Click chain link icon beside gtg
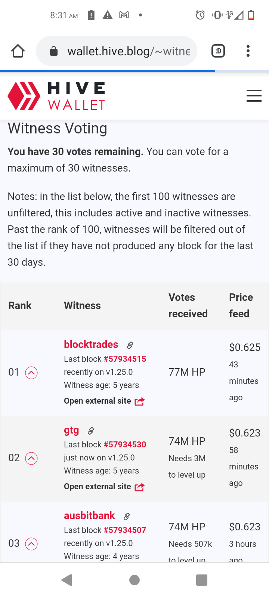The width and height of the screenshot is (269, 598). tap(90, 431)
